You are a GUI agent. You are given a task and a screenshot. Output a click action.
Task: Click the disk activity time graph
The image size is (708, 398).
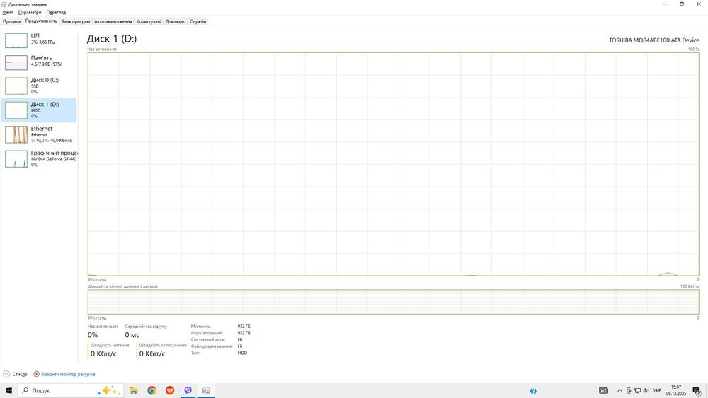coord(393,164)
